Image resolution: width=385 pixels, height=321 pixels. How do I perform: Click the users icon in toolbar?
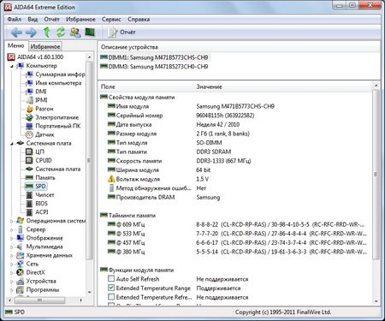[75, 33]
